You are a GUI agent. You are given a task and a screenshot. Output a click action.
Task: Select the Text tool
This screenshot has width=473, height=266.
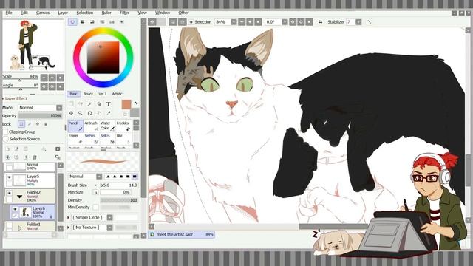tap(109, 104)
